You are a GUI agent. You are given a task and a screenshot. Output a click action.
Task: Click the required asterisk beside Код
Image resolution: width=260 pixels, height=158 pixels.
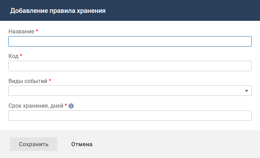21,56
